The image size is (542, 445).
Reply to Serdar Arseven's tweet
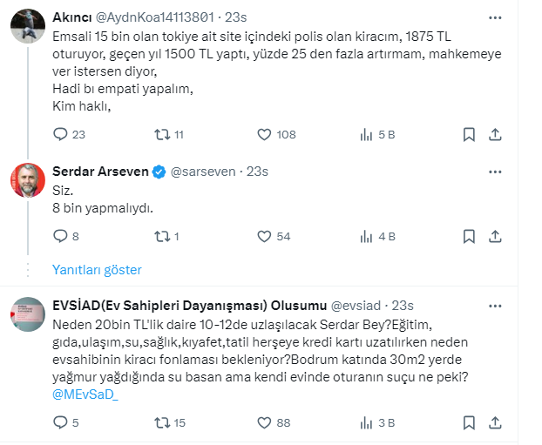coord(61,236)
